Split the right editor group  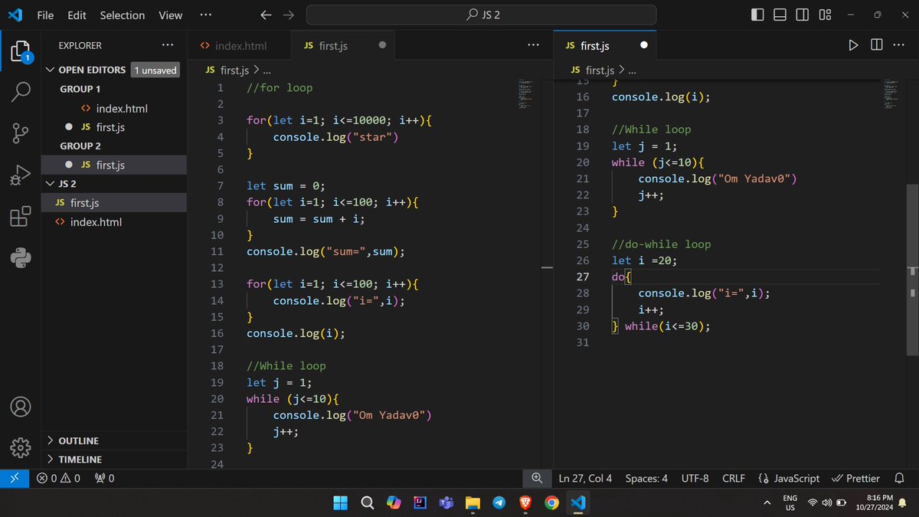click(877, 45)
